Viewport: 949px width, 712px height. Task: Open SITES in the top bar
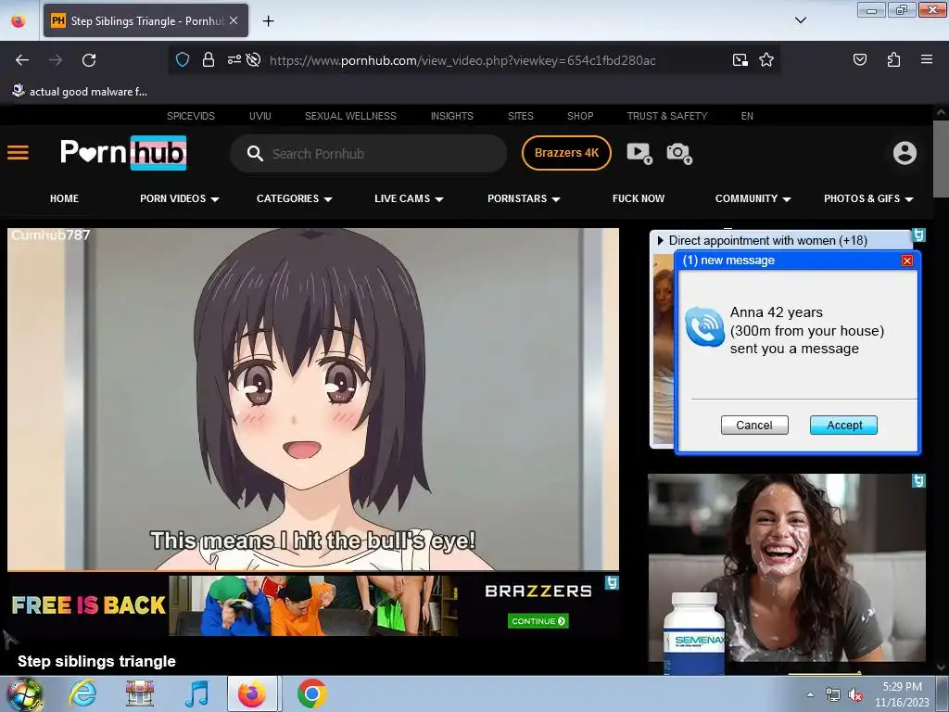pyautogui.click(x=521, y=116)
